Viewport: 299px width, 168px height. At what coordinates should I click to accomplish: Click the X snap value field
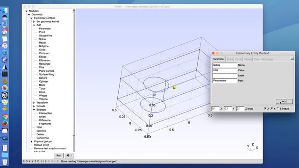pos(215,109)
